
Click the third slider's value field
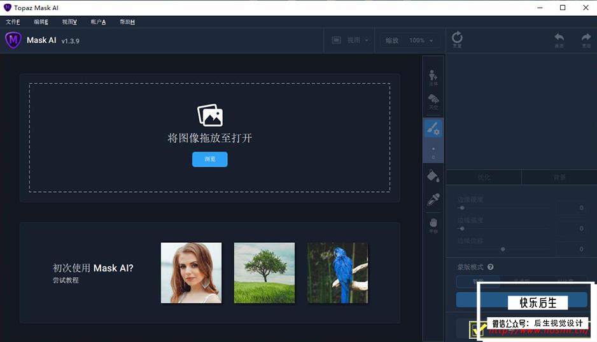[x=571, y=249]
